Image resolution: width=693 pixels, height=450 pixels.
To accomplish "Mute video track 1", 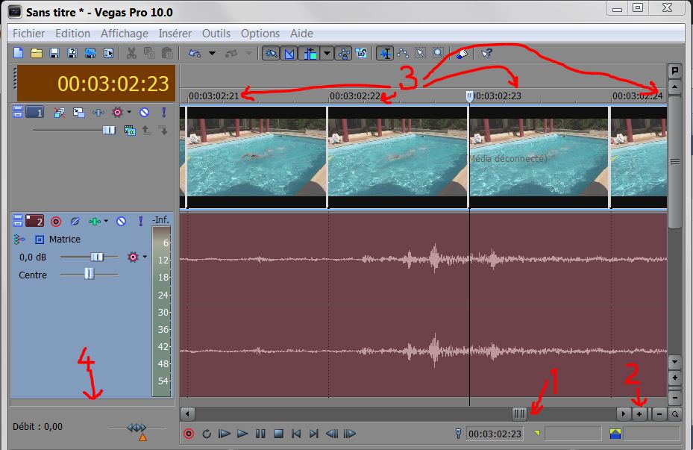I will [144, 113].
